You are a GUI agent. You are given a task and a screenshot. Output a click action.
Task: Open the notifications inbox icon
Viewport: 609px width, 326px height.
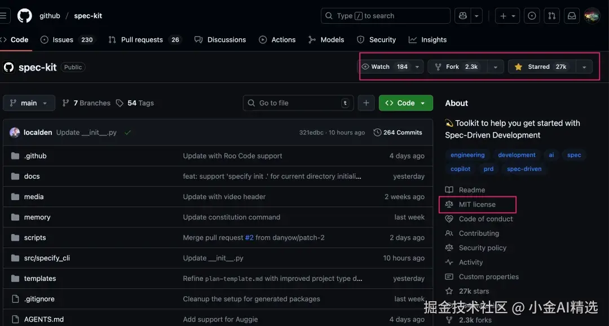coord(572,16)
